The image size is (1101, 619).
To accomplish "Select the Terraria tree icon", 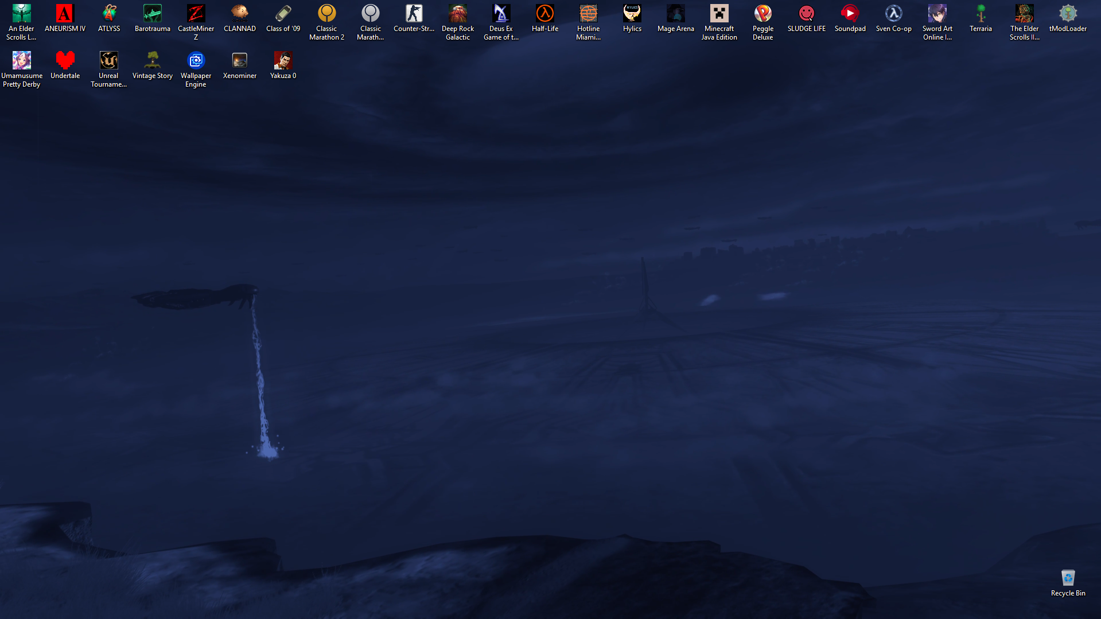I will click(x=981, y=18).
